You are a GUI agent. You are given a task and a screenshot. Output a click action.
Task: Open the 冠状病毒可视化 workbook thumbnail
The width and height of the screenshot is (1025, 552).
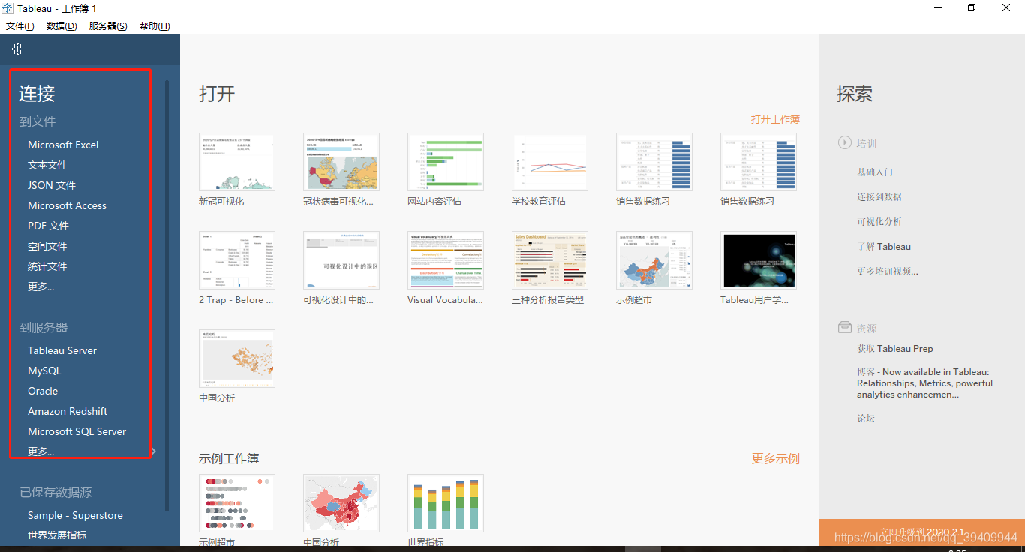(341, 162)
